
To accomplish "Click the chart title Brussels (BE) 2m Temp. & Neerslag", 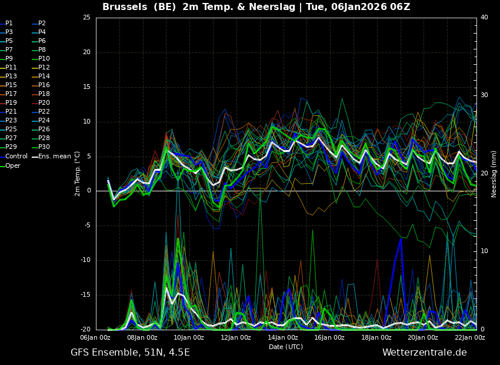I will [199, 6].
